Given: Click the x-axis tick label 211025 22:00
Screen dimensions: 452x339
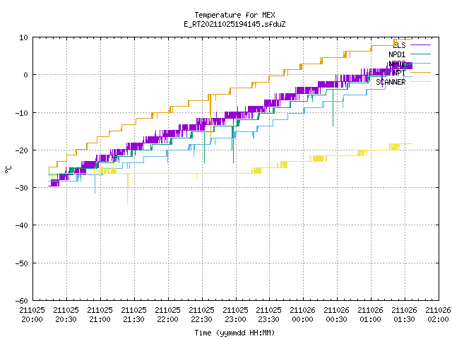Looking at the screenshot, I should point(168,314).
